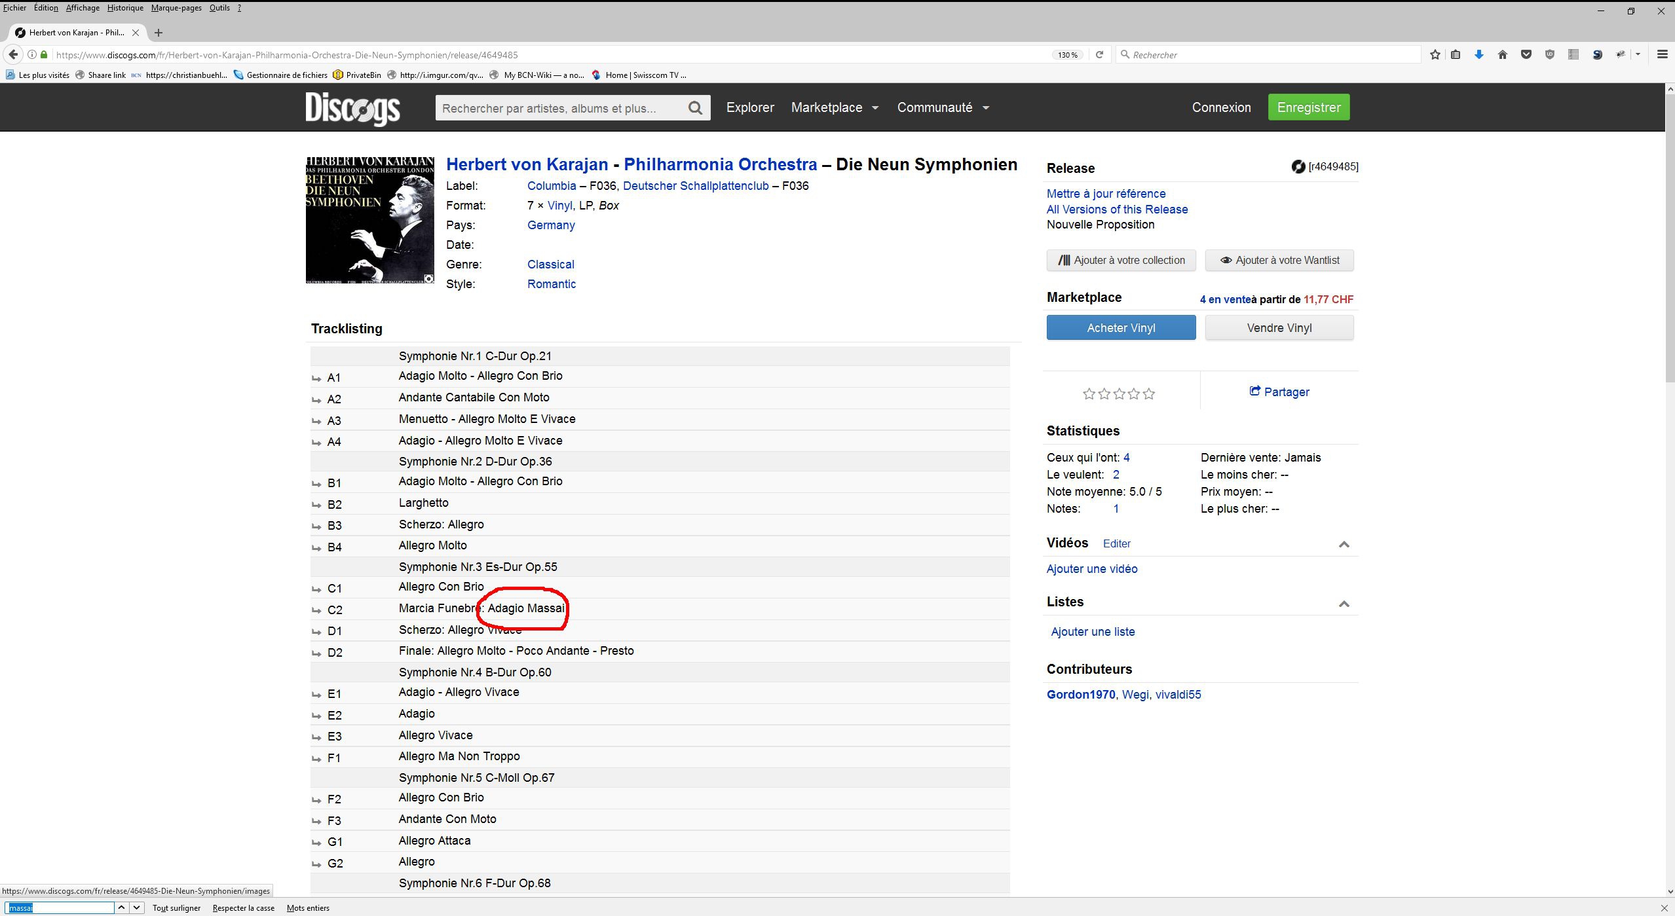1675x916 pixels.
Task: Click the Discogs logo
Action: (352, 108)
